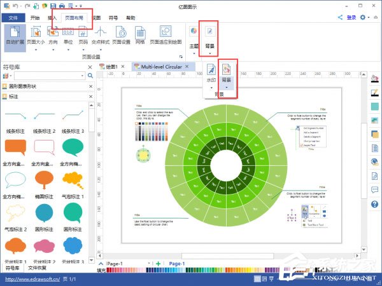Close the 绘图1 document tab
382x286 pixels.
pyautogui.click(x=123, y=66)
